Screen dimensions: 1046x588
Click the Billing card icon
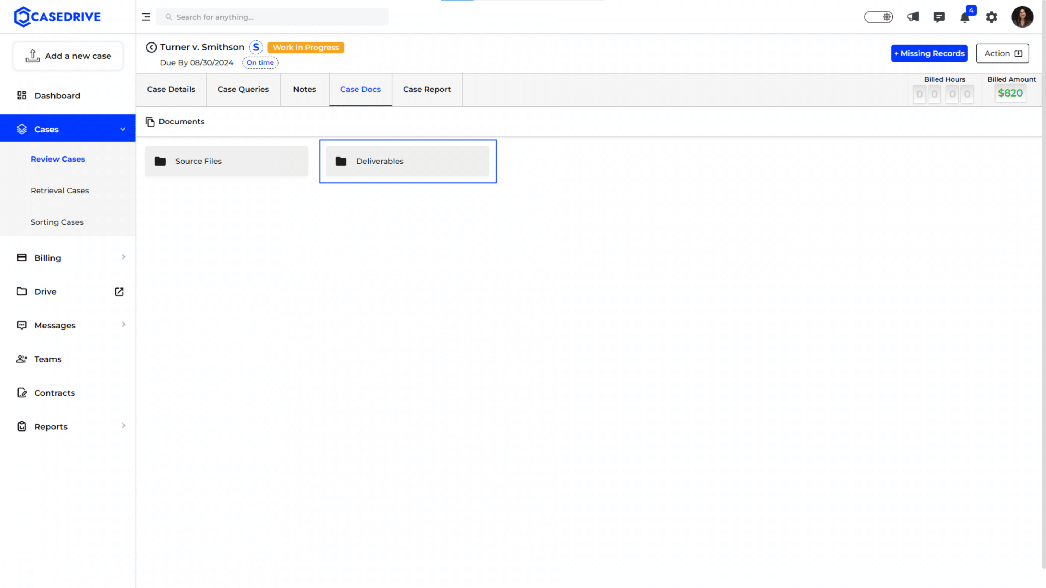pyautogui.click(x=21, y=258)
